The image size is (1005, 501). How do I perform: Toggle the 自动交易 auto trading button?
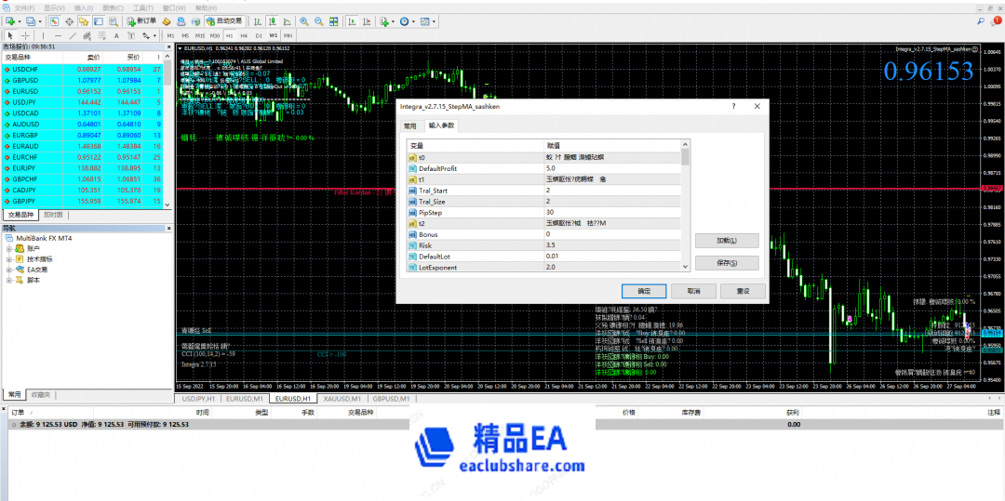[223, 21]
